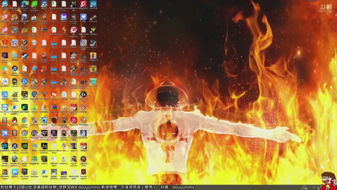Launch the red G game platform icon

83,4
